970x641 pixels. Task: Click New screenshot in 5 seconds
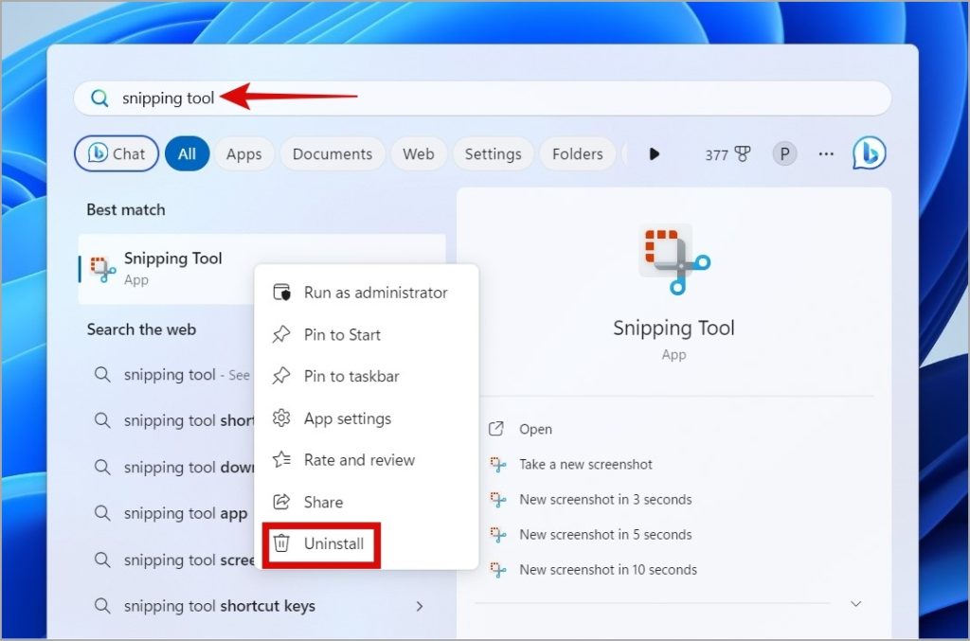605,535
